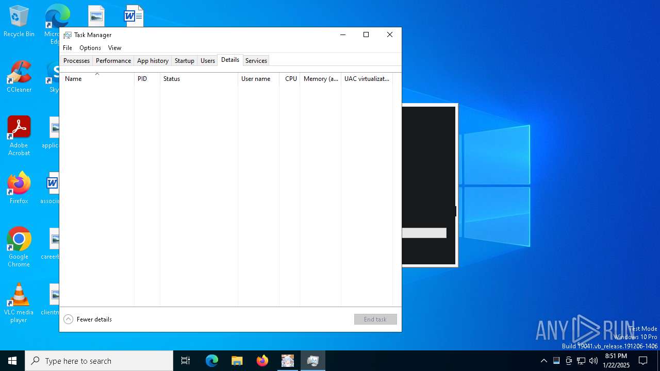
Task: Sort by the CPU column header
Action: pyautogui.click(x=290, y=78)
